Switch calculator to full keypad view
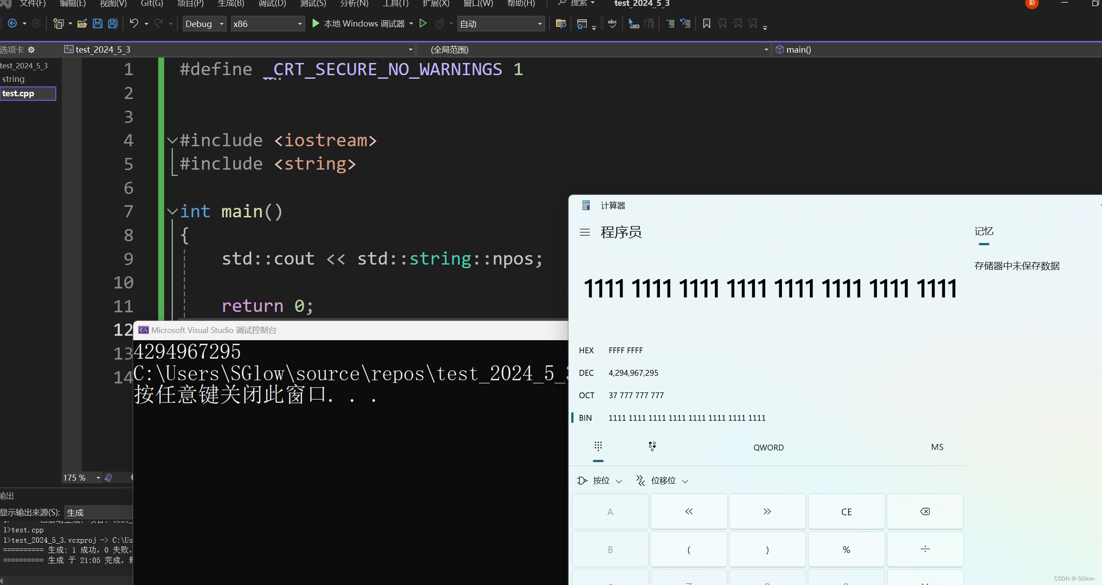The width and height of the screenshot is (1102, 585). point(598,446)
